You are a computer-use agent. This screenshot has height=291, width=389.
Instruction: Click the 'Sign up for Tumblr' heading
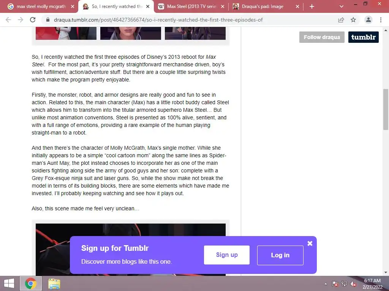click(x=115, y=248)
